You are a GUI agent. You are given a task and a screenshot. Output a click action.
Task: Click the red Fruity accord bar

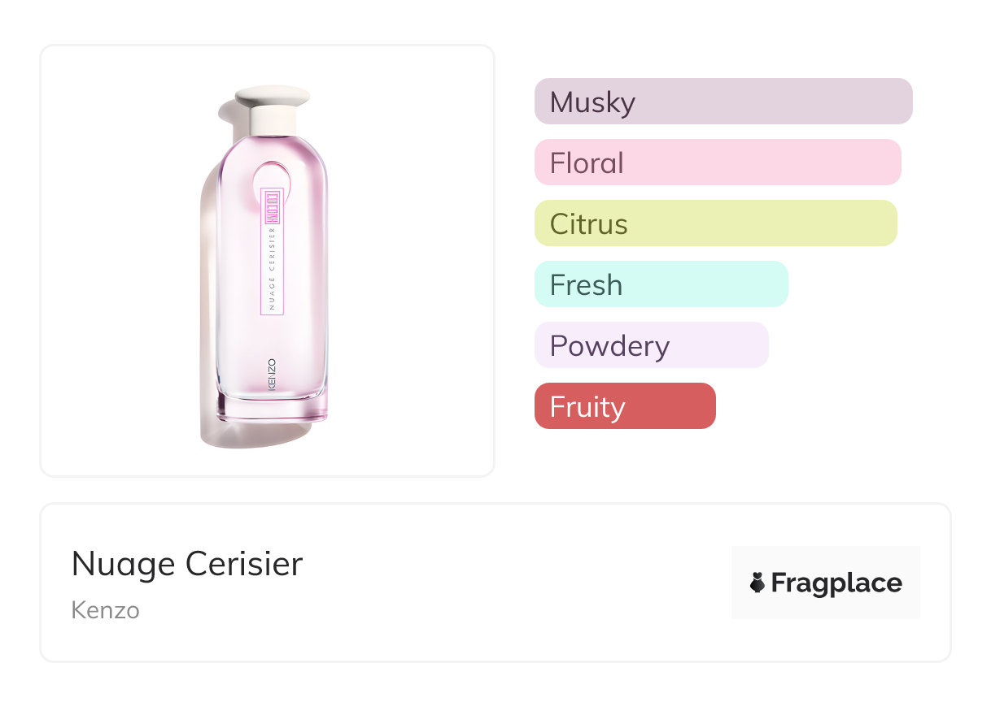click(624, 406)
